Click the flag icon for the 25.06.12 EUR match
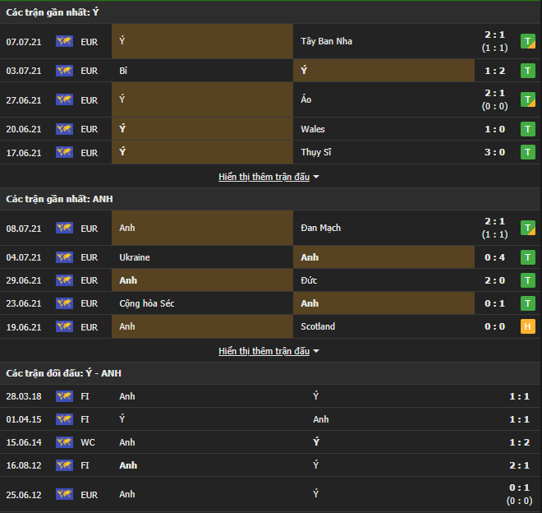The height and width of the screenshot is (513, 542). 64,495
